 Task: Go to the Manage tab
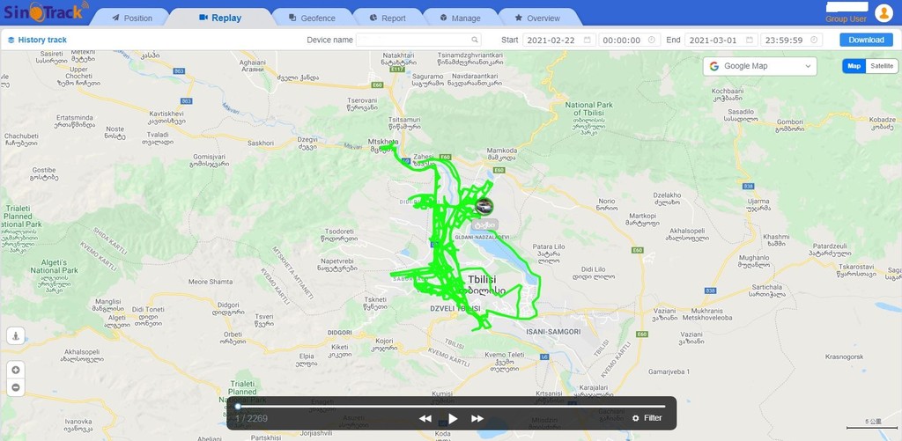(x=460, y=18)
